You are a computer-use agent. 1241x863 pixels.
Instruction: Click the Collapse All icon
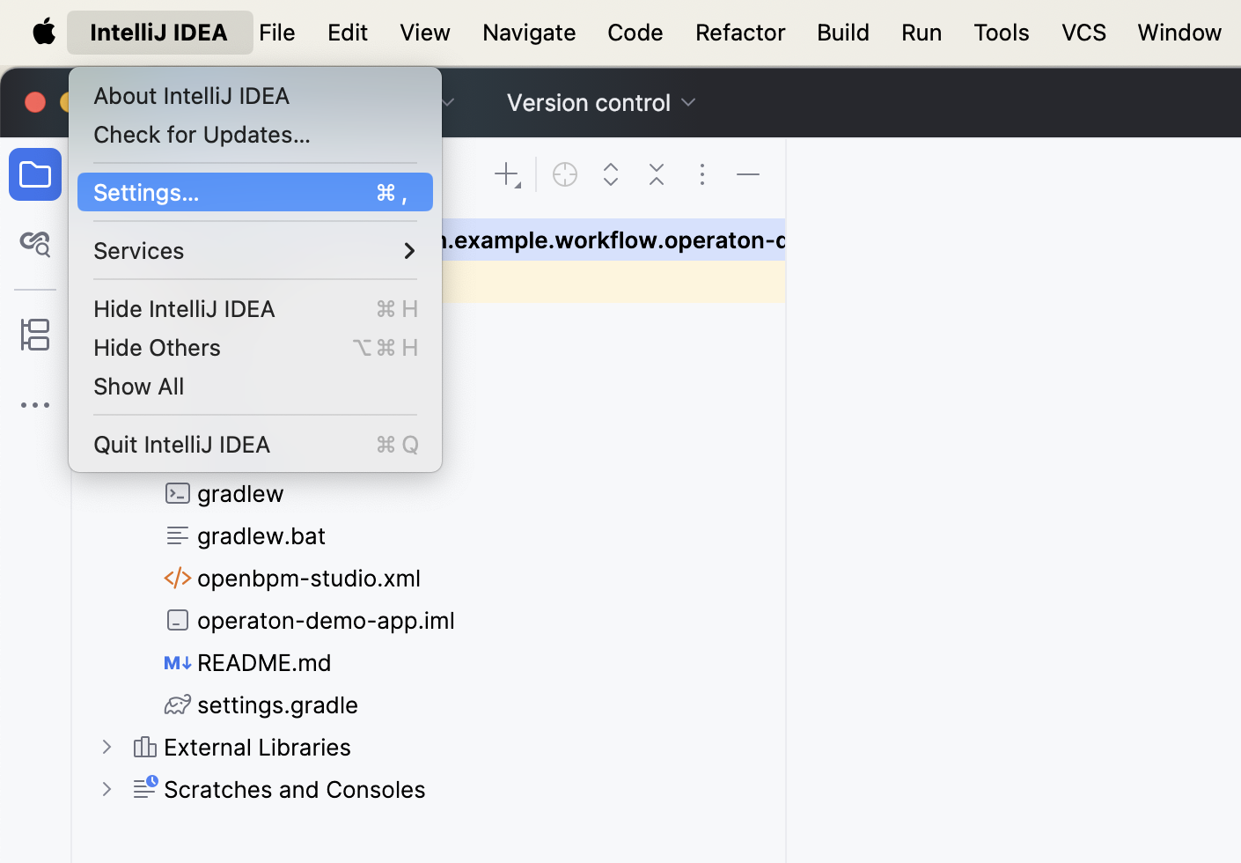[x=657, y=174]
